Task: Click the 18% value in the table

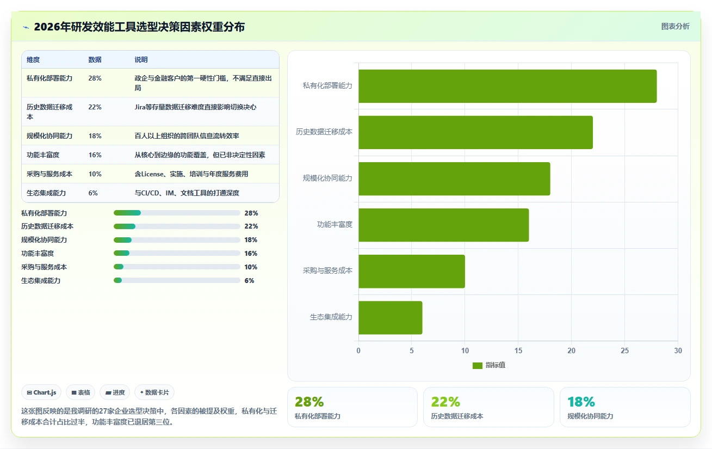Action: [x=95, y=136]
